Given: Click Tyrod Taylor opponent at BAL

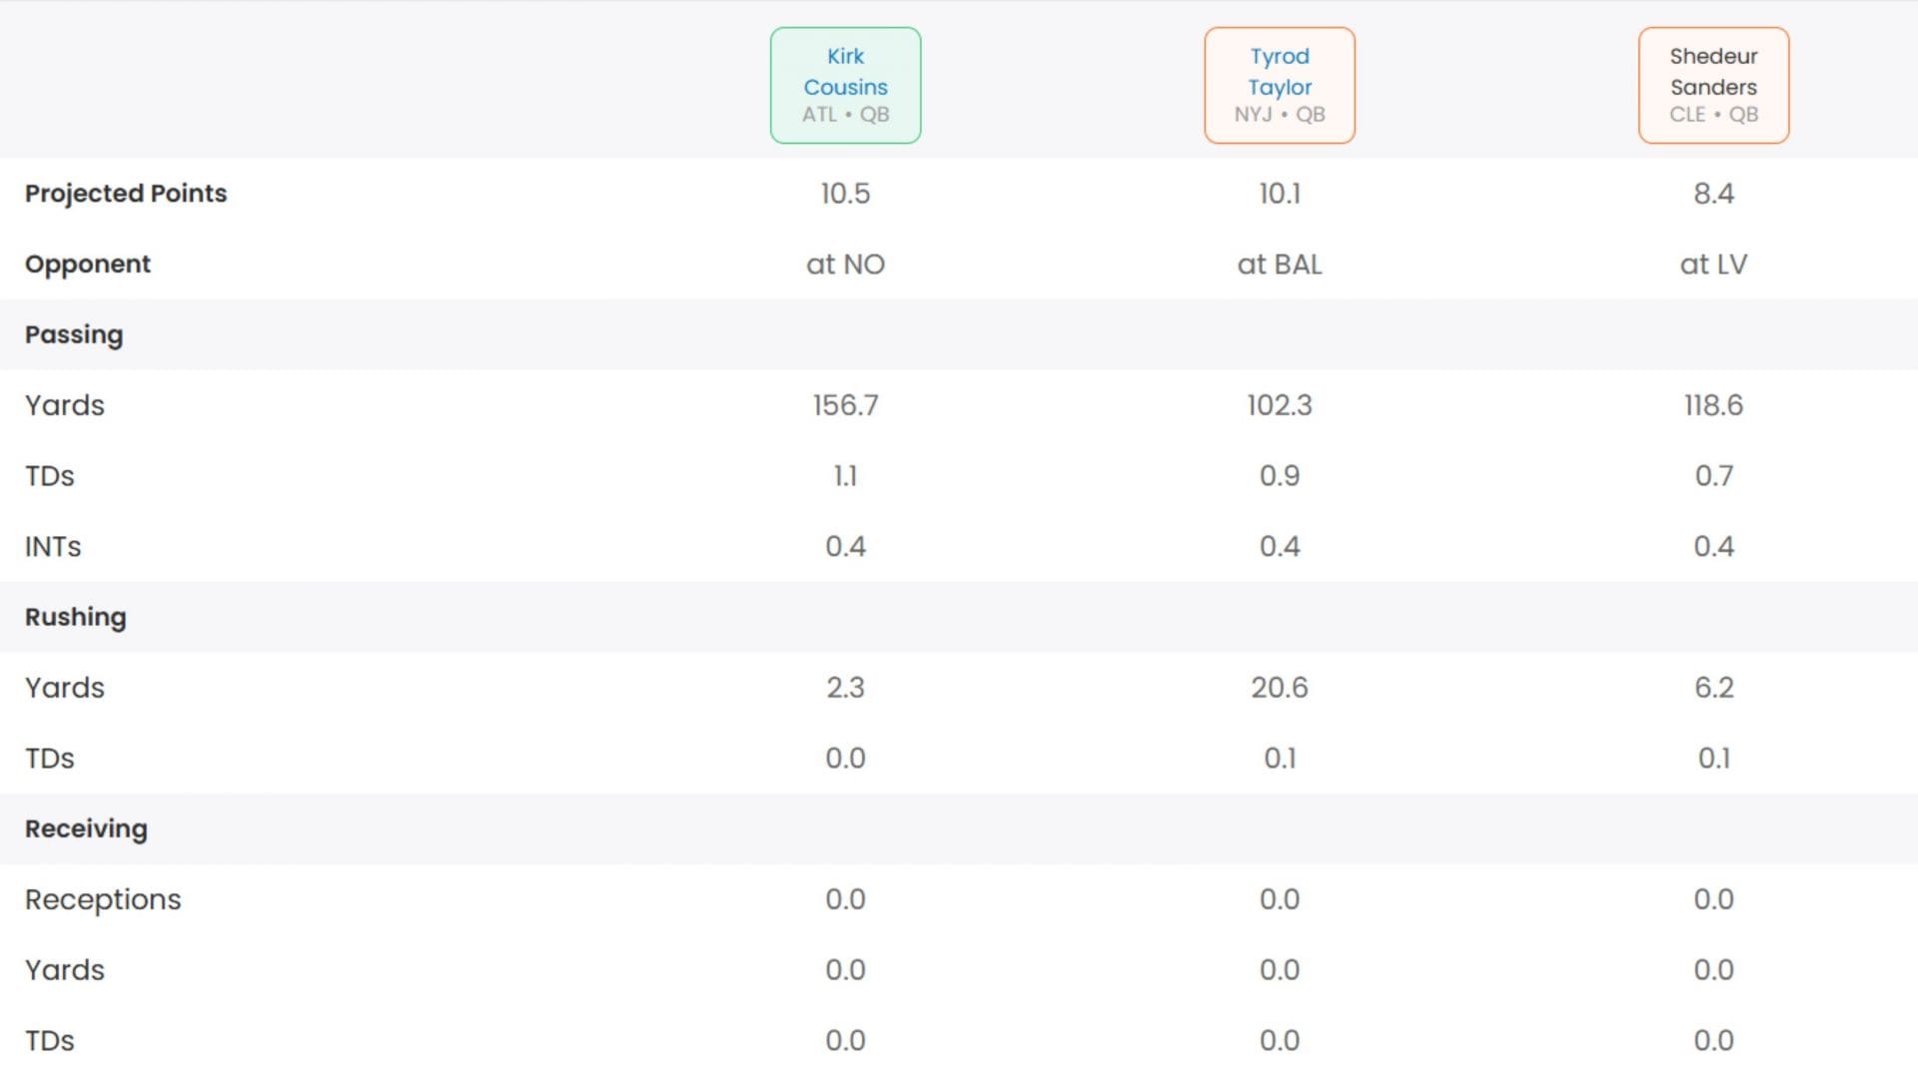Looking at the screenshot, I should point(1279,264).
